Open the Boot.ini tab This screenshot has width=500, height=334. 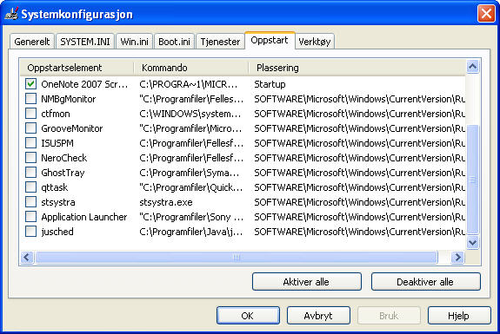pyautogui.click(x=174, y=42)
